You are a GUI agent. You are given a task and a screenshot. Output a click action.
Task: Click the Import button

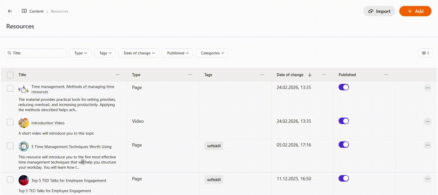(379, 11)
